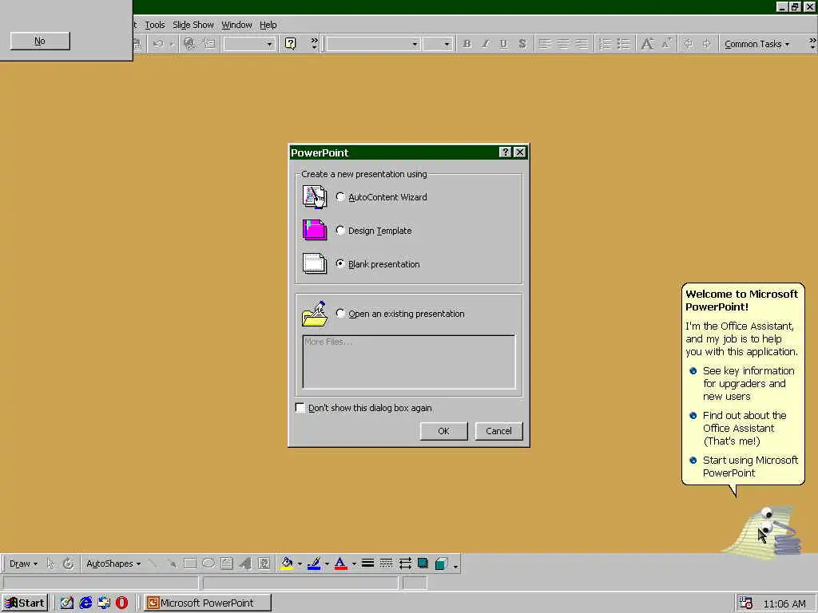Choose the Select Objects arrow tool
Screen dimensions: 818x613
tap(50, 564)
